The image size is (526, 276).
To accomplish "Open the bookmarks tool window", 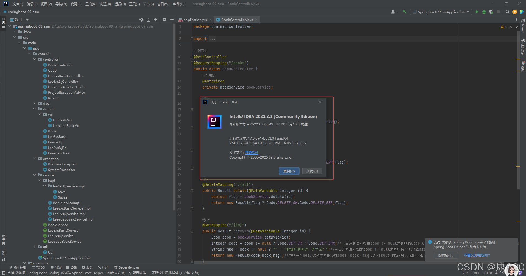I will coord(4,240).
